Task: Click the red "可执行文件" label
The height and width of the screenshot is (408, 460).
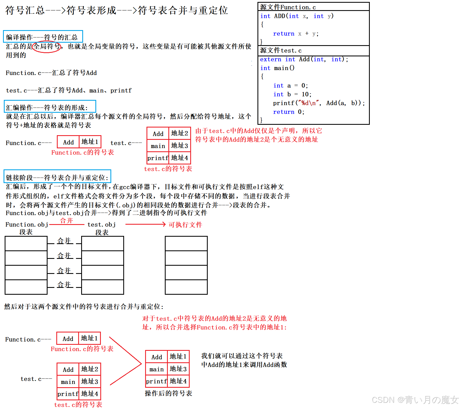Action: [185, 225]
